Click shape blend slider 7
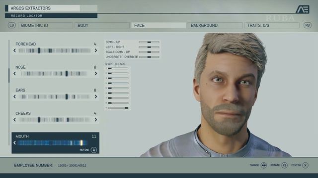Viewport: 318px width, 178px height. pyautogui.click(x=118, y=98)
